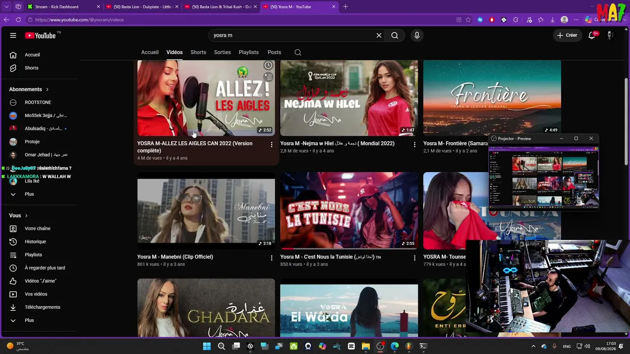Switch to Basta Lion & Tribal Kush tab

click(x=220, y=7)
